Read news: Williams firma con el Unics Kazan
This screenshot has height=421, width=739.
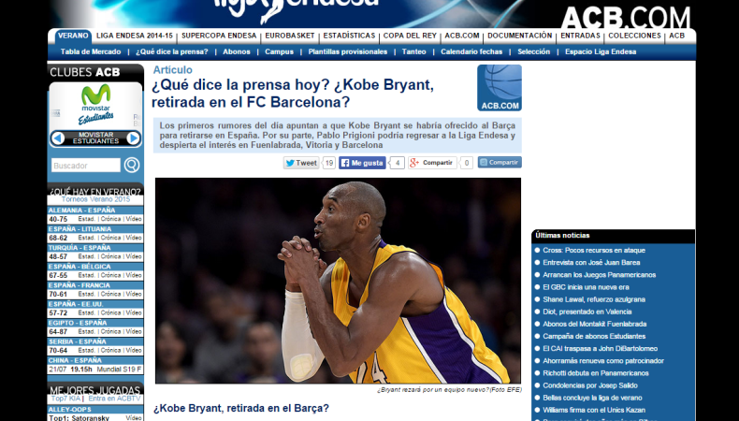pos(594,410)
